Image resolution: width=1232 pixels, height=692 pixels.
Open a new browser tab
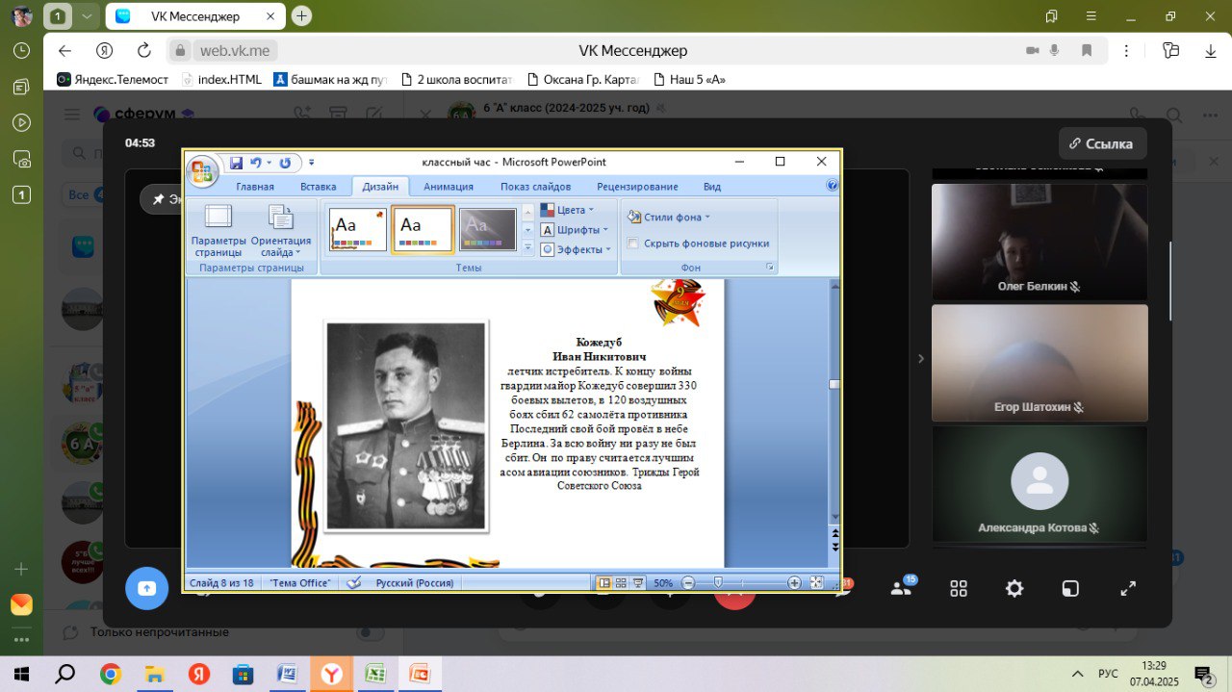[301, 15]
